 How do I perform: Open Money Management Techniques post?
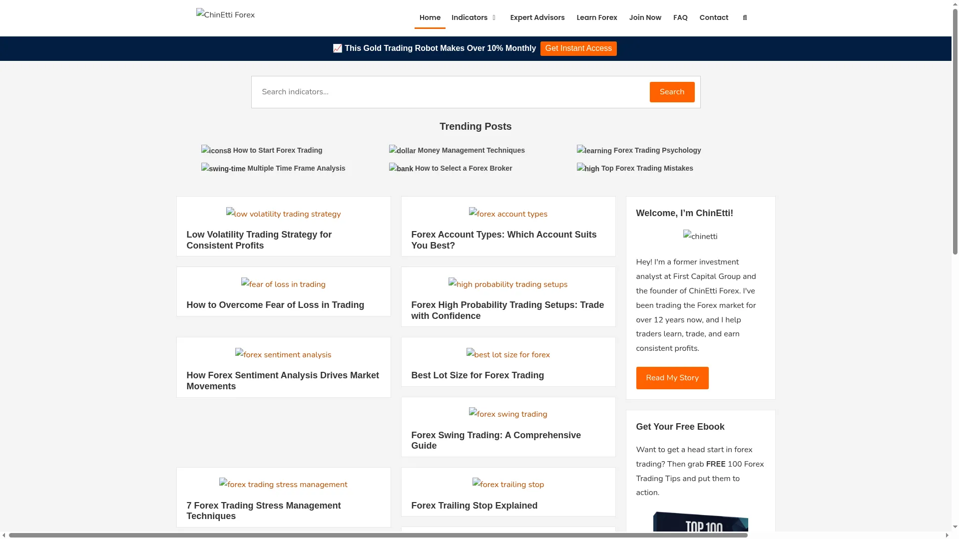(471, 150)
